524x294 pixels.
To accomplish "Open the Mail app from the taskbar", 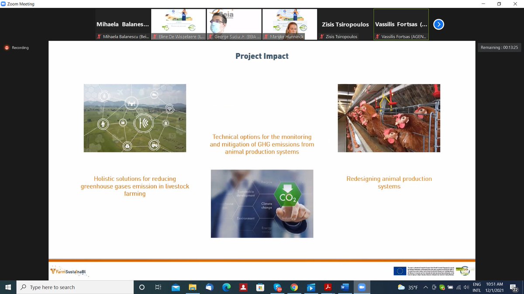I will (x=175, y=287).
